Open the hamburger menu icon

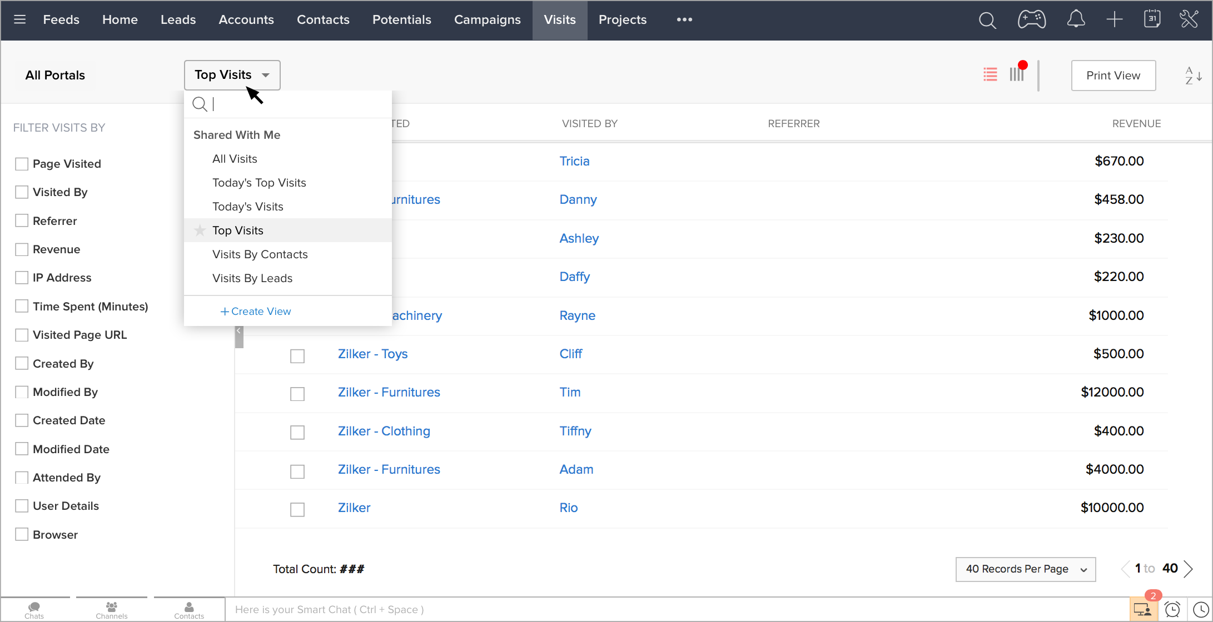click(x=20, y=19)
